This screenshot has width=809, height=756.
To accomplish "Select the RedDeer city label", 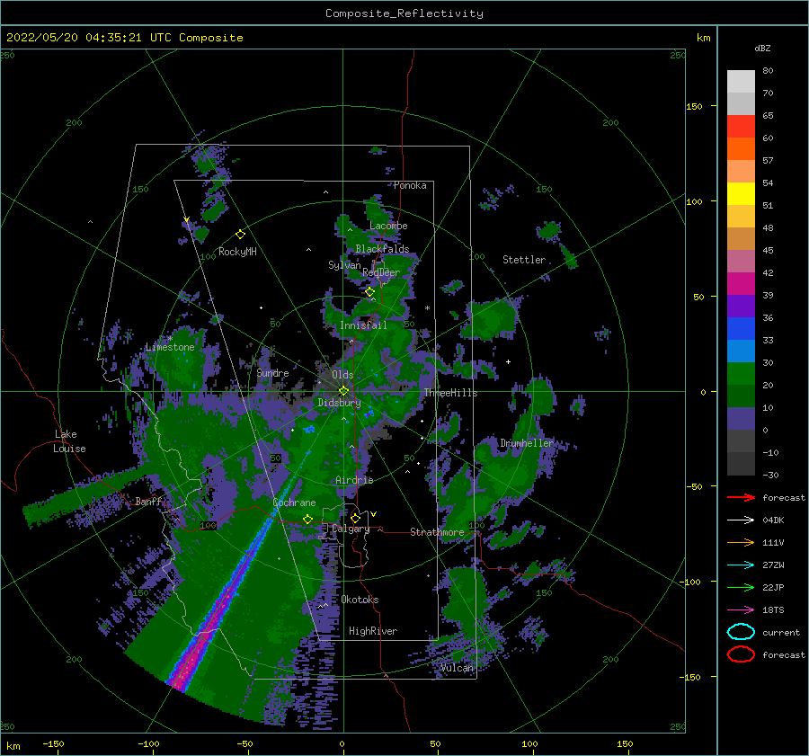I will coord(381,272).
